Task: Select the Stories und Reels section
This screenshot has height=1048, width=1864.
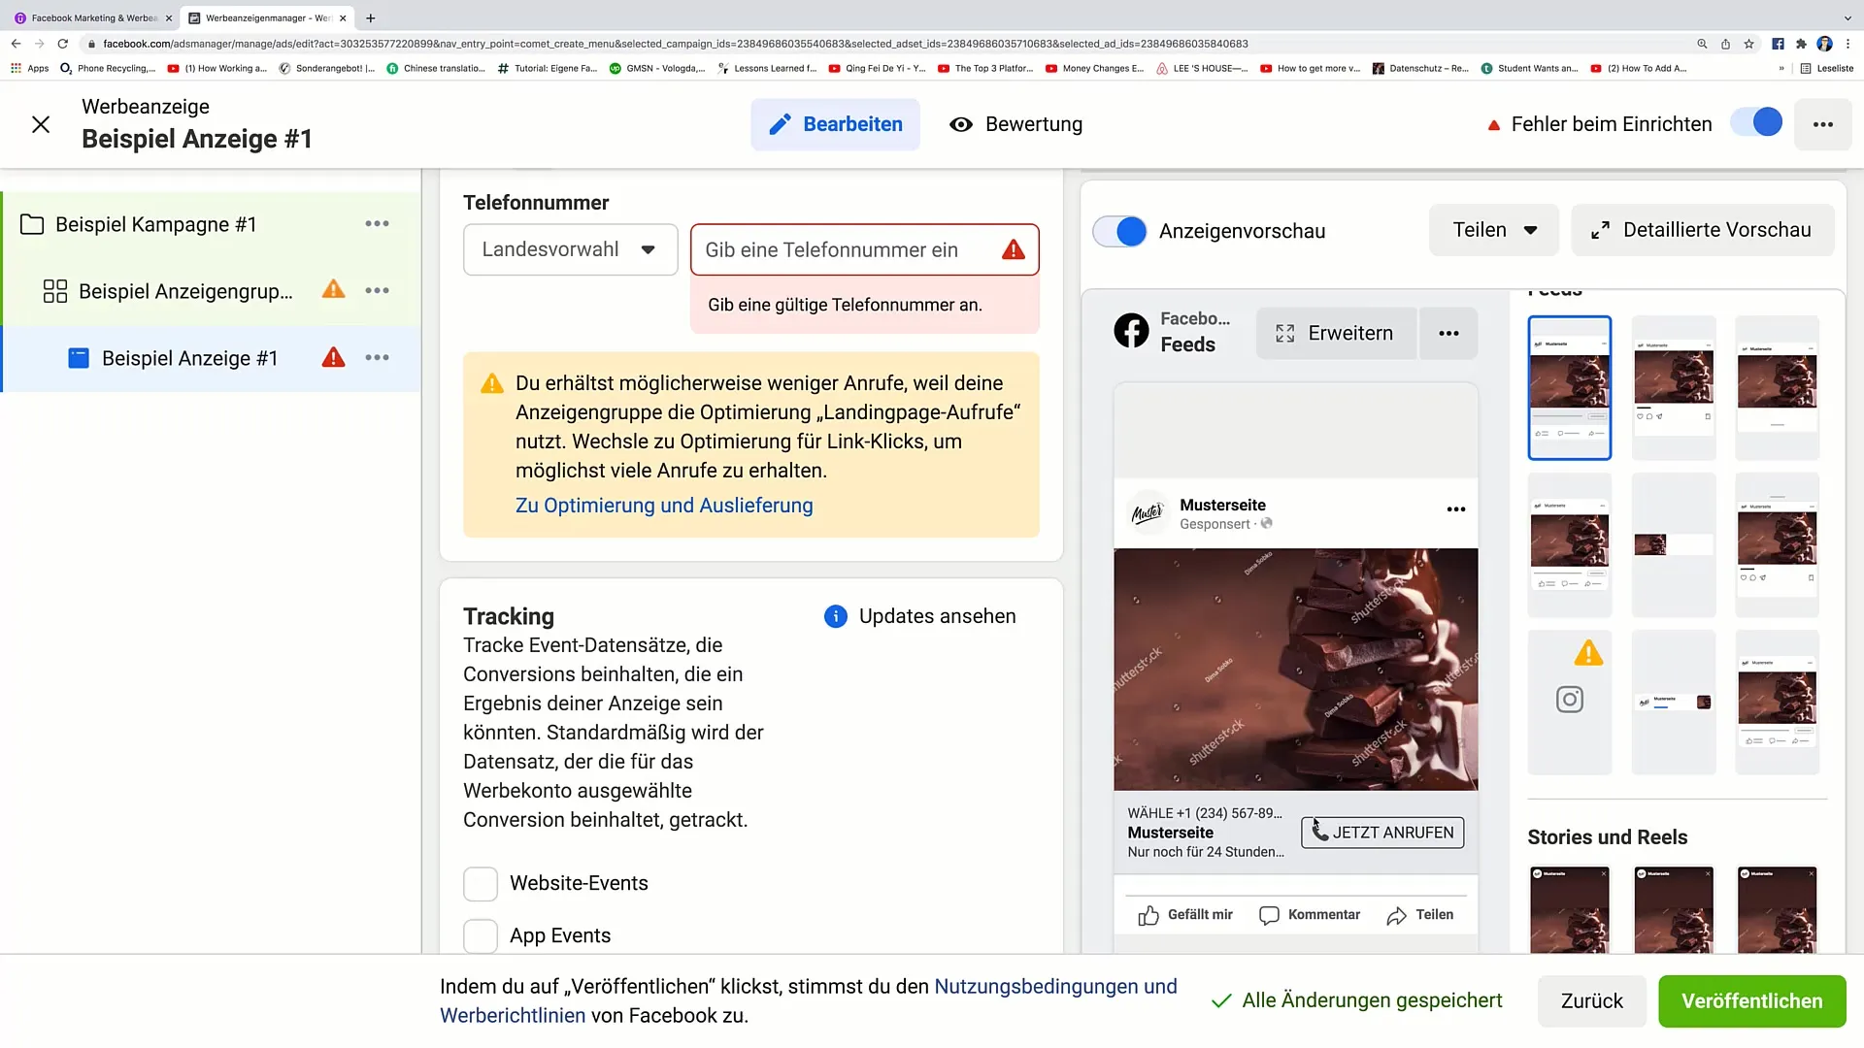Action: pyautogui.click(x=1608, y=836)
